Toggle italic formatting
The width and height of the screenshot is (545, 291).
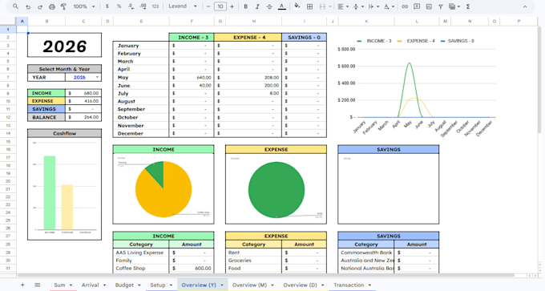pyautogui.click(x=257, y=6)
